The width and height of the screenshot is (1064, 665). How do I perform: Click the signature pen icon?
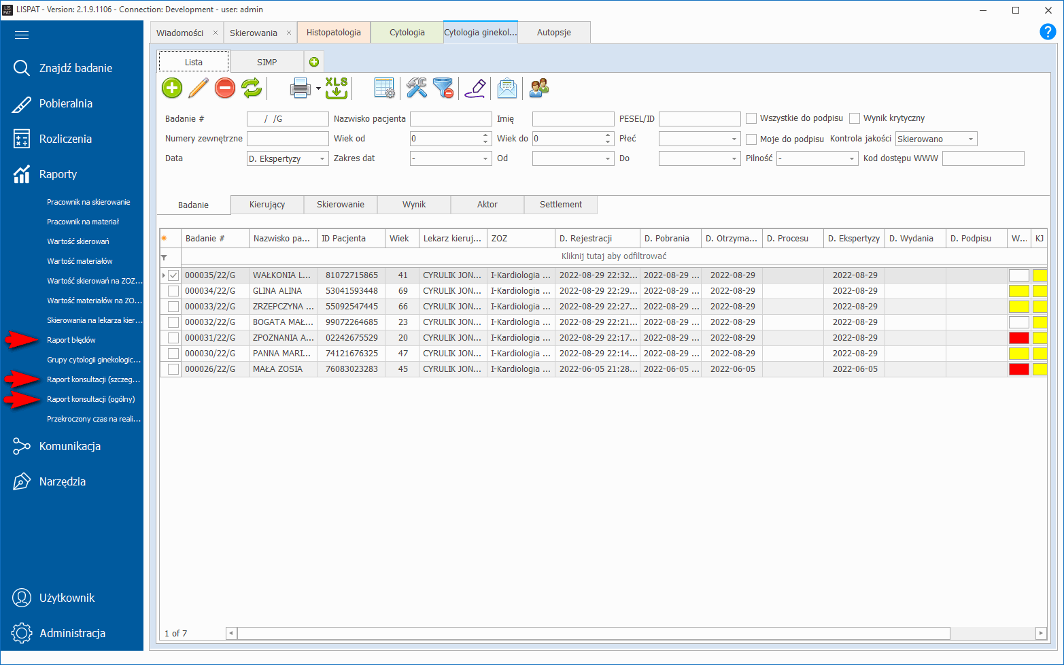[475, 88]
